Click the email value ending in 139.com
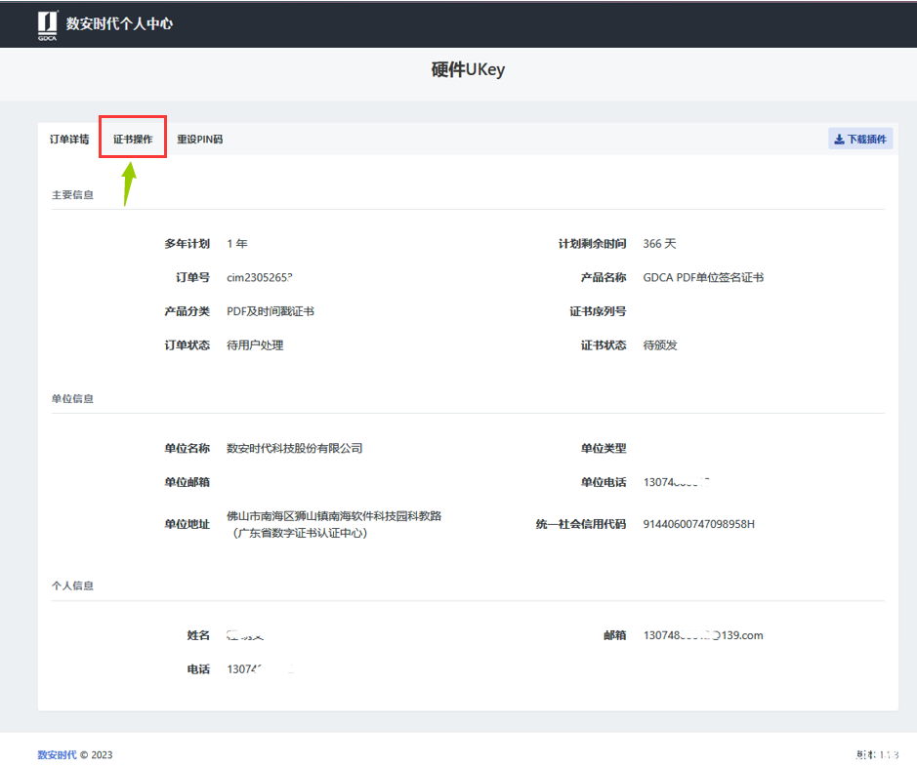 (703, 635)
